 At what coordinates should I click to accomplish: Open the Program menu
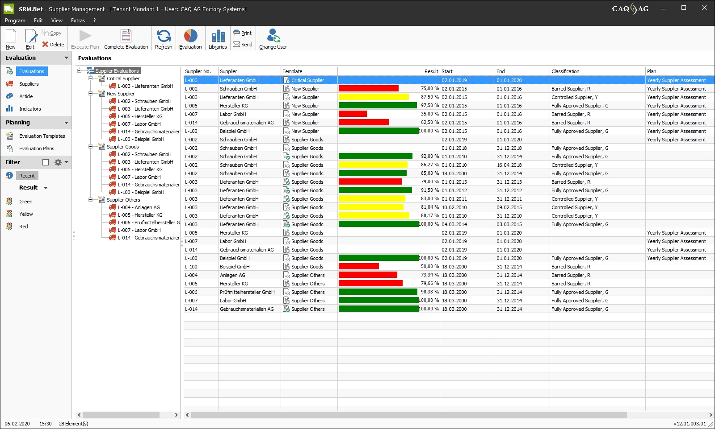[15, 21]
